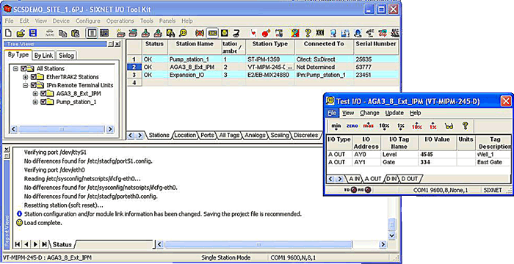Select the Pump_station_1 station name cell
Image resolution: width=514 pixels, height=264 pixels.
(x=195, y=59)
